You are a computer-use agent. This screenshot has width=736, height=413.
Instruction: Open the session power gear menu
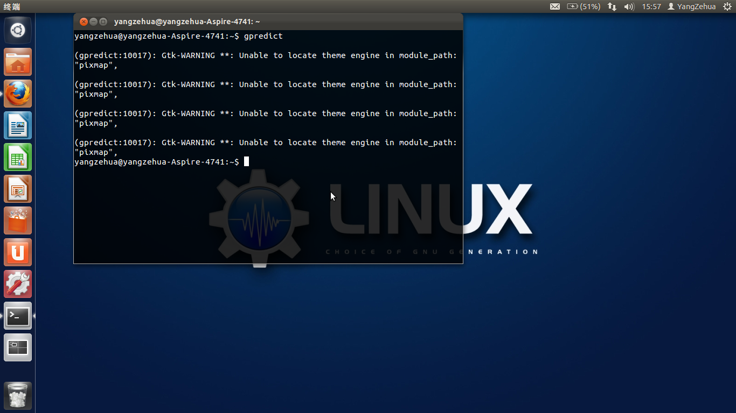(x=727, y=6)
